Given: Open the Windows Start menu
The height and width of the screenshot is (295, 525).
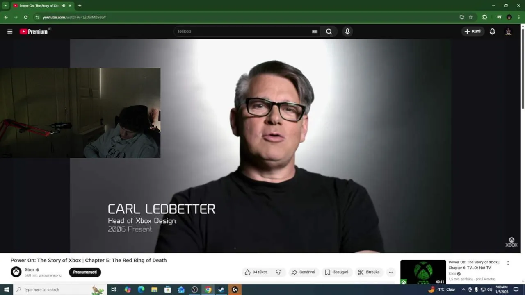Looking at the screenshot, I should click(7, 290).
